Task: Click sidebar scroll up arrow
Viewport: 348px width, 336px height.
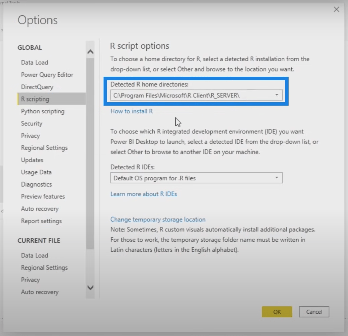Action: (90, 52)
